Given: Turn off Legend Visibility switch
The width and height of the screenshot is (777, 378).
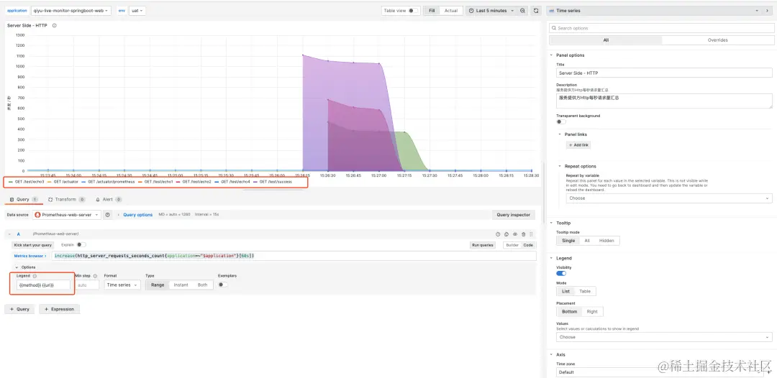Looking at the screenshot, I should 561,273.
